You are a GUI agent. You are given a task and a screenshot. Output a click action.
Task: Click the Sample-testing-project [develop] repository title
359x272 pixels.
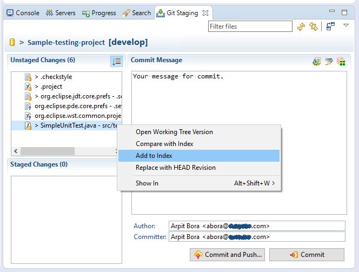(x=88, y=42)
